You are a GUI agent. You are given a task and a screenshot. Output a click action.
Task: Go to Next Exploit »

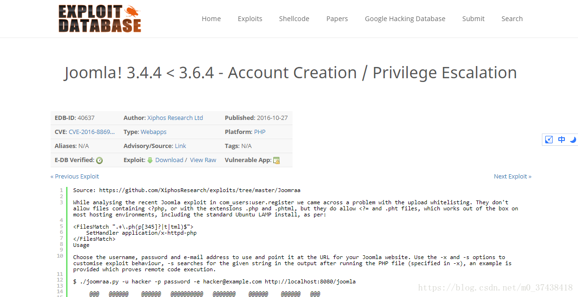coord(513,177)
